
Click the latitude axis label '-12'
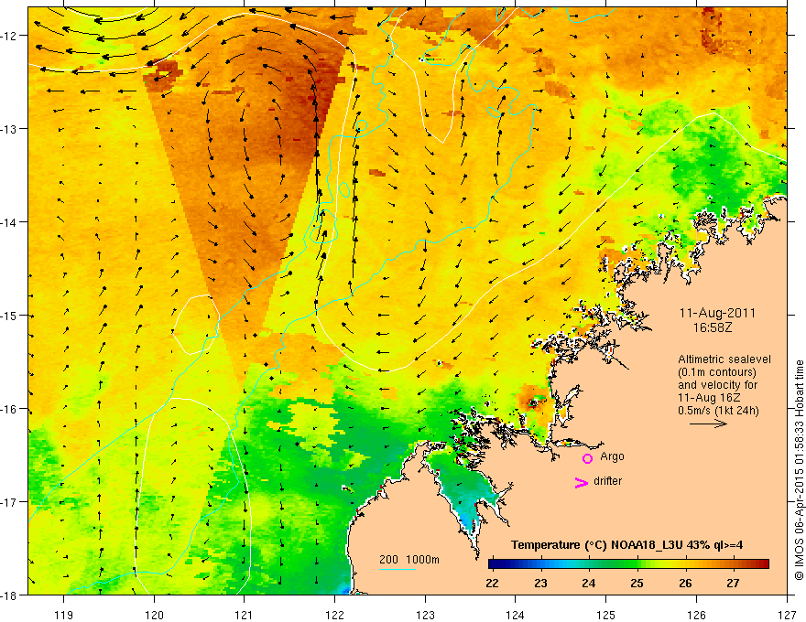[9, 36]
